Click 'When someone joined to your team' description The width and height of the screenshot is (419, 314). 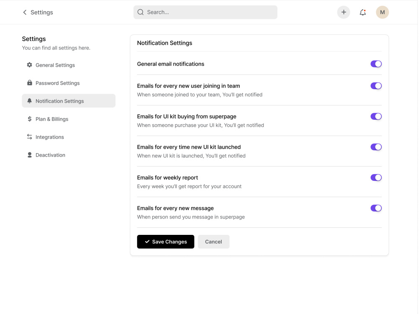[199, 95]
